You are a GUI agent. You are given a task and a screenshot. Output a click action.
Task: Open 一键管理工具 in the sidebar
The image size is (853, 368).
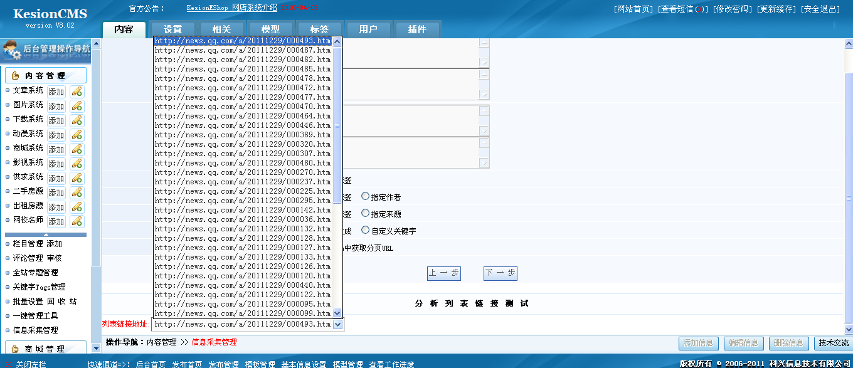click(x=35, y=316)
